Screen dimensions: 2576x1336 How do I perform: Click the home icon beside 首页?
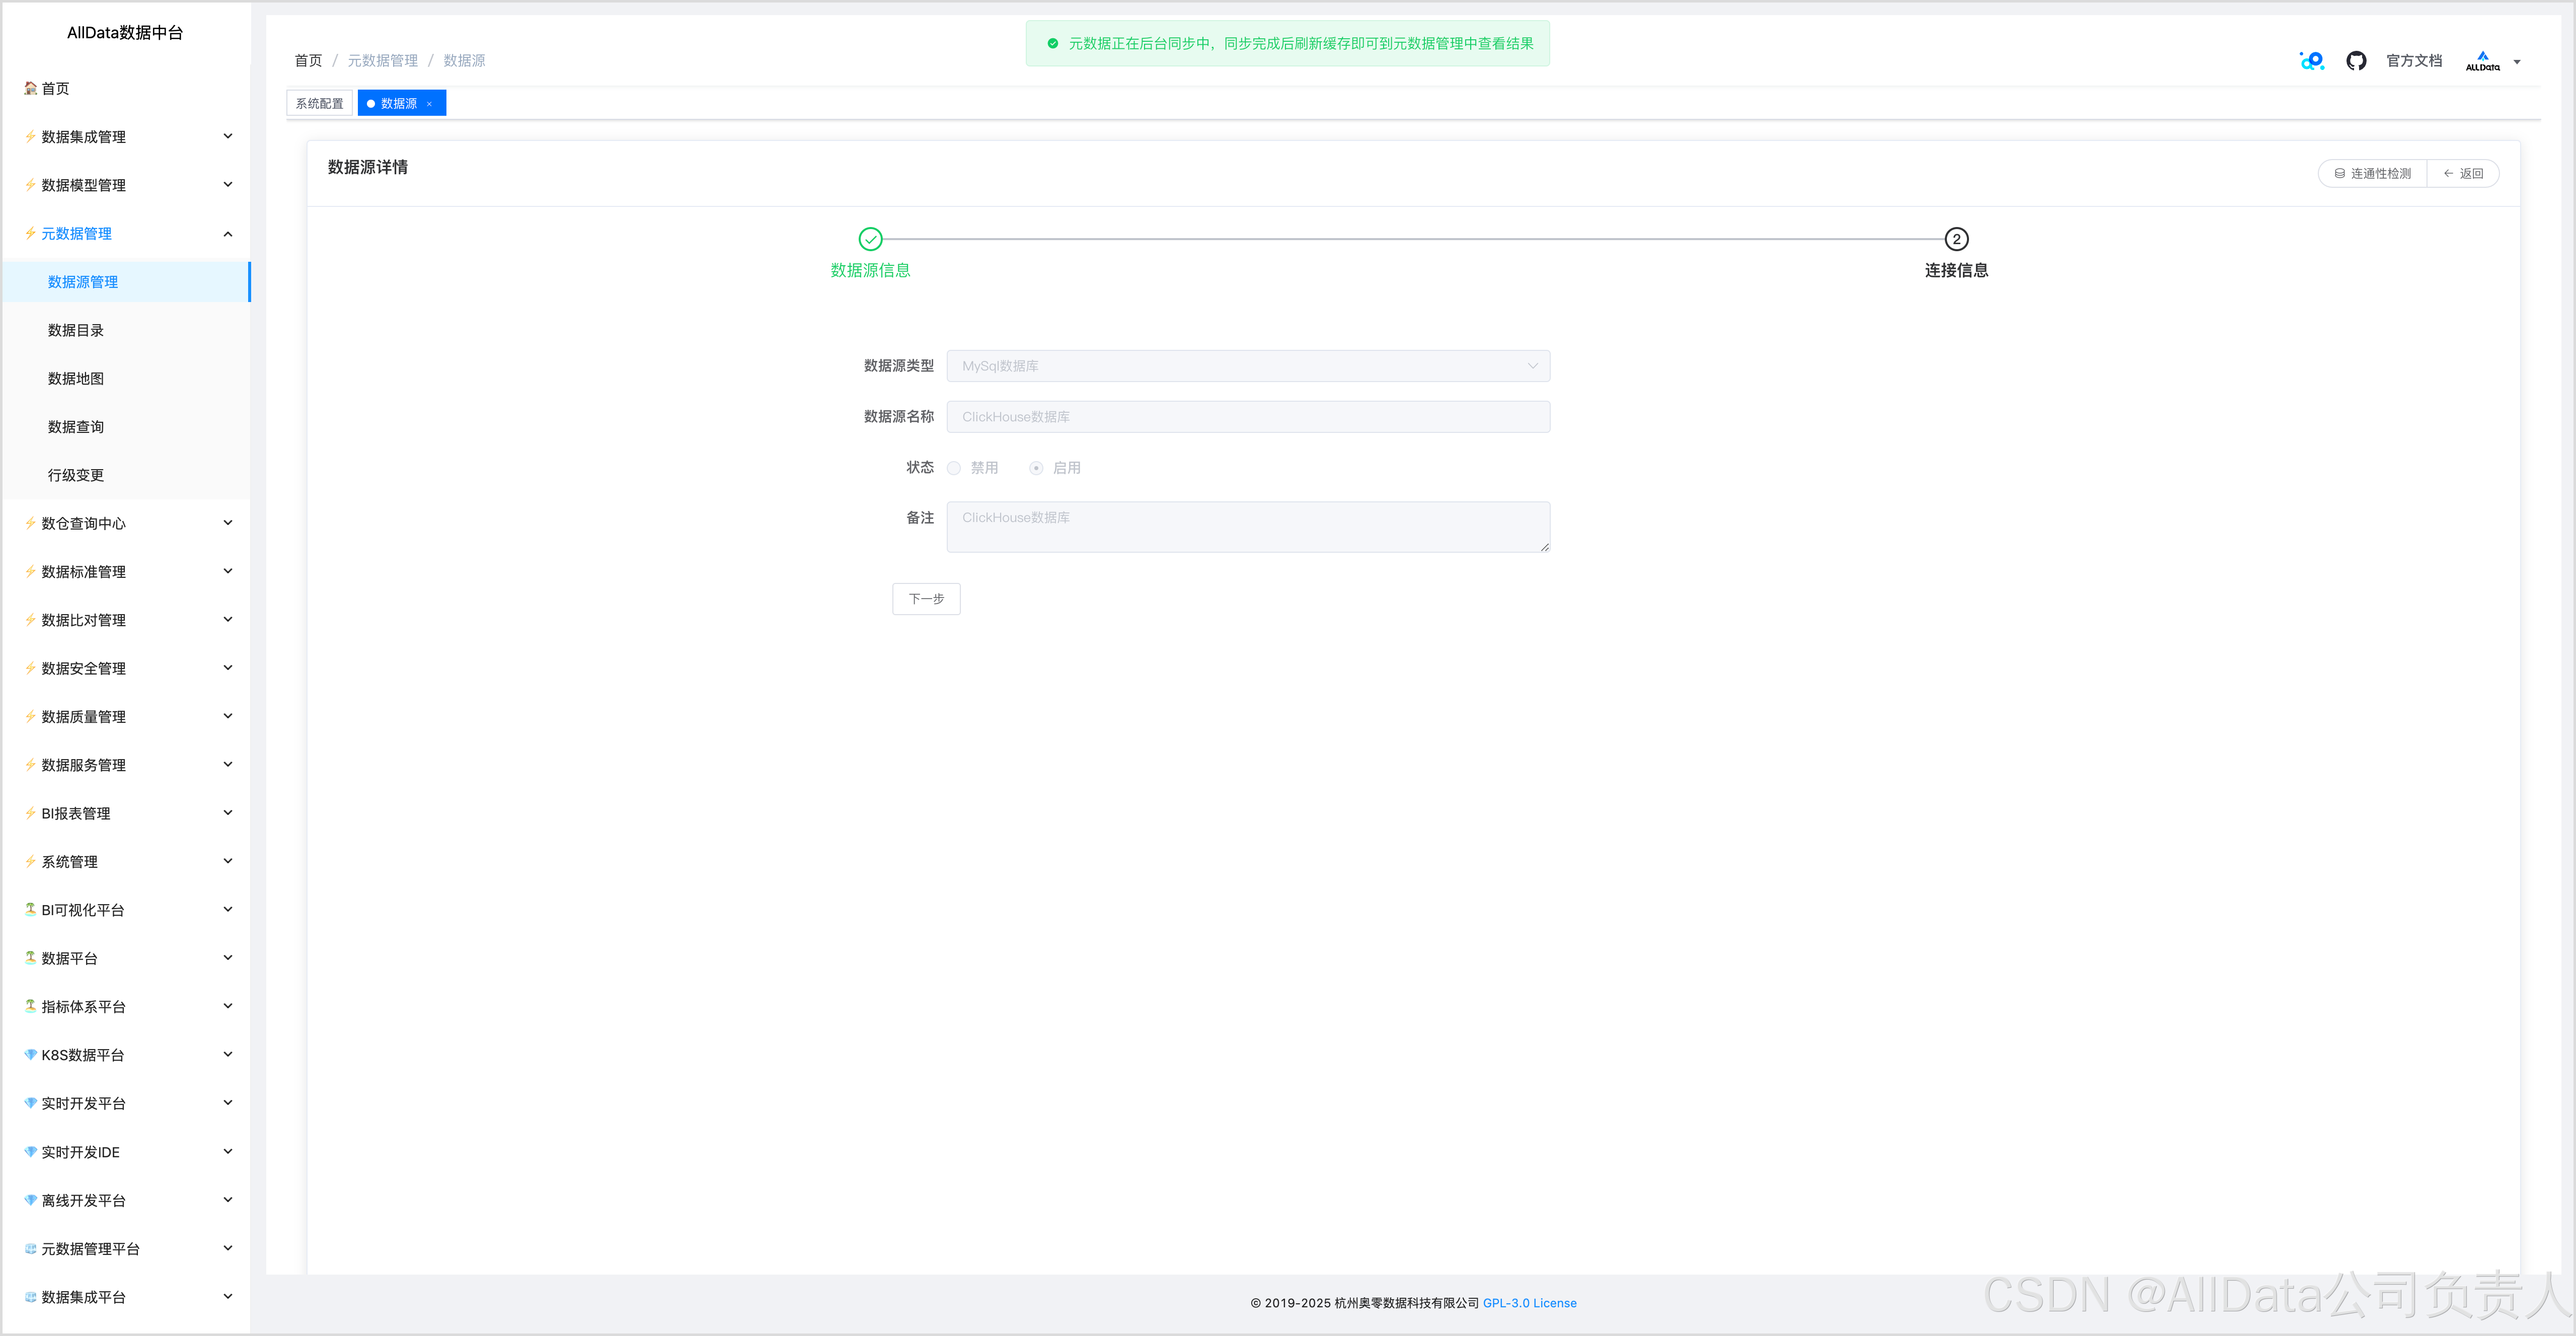(30, 88)
